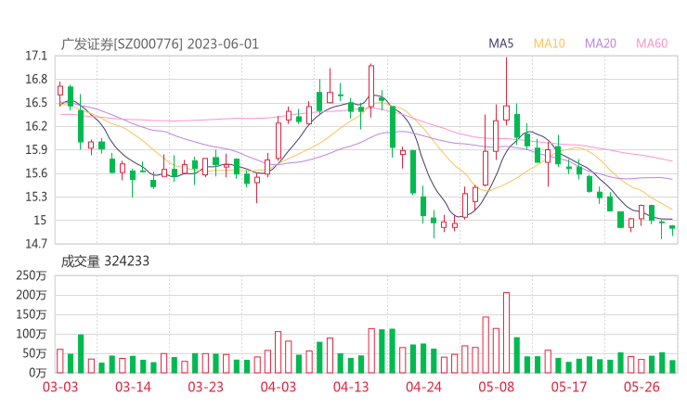This screenshot has height=408, width=687.
Task: Click the 15.6 price axis label
Action: click(x=36, y=173)
